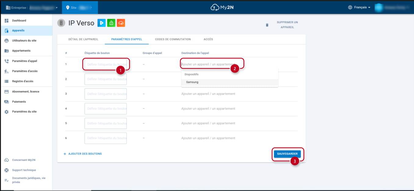
Task: Click the Support technique globe icon
Action: coord(6,170)
